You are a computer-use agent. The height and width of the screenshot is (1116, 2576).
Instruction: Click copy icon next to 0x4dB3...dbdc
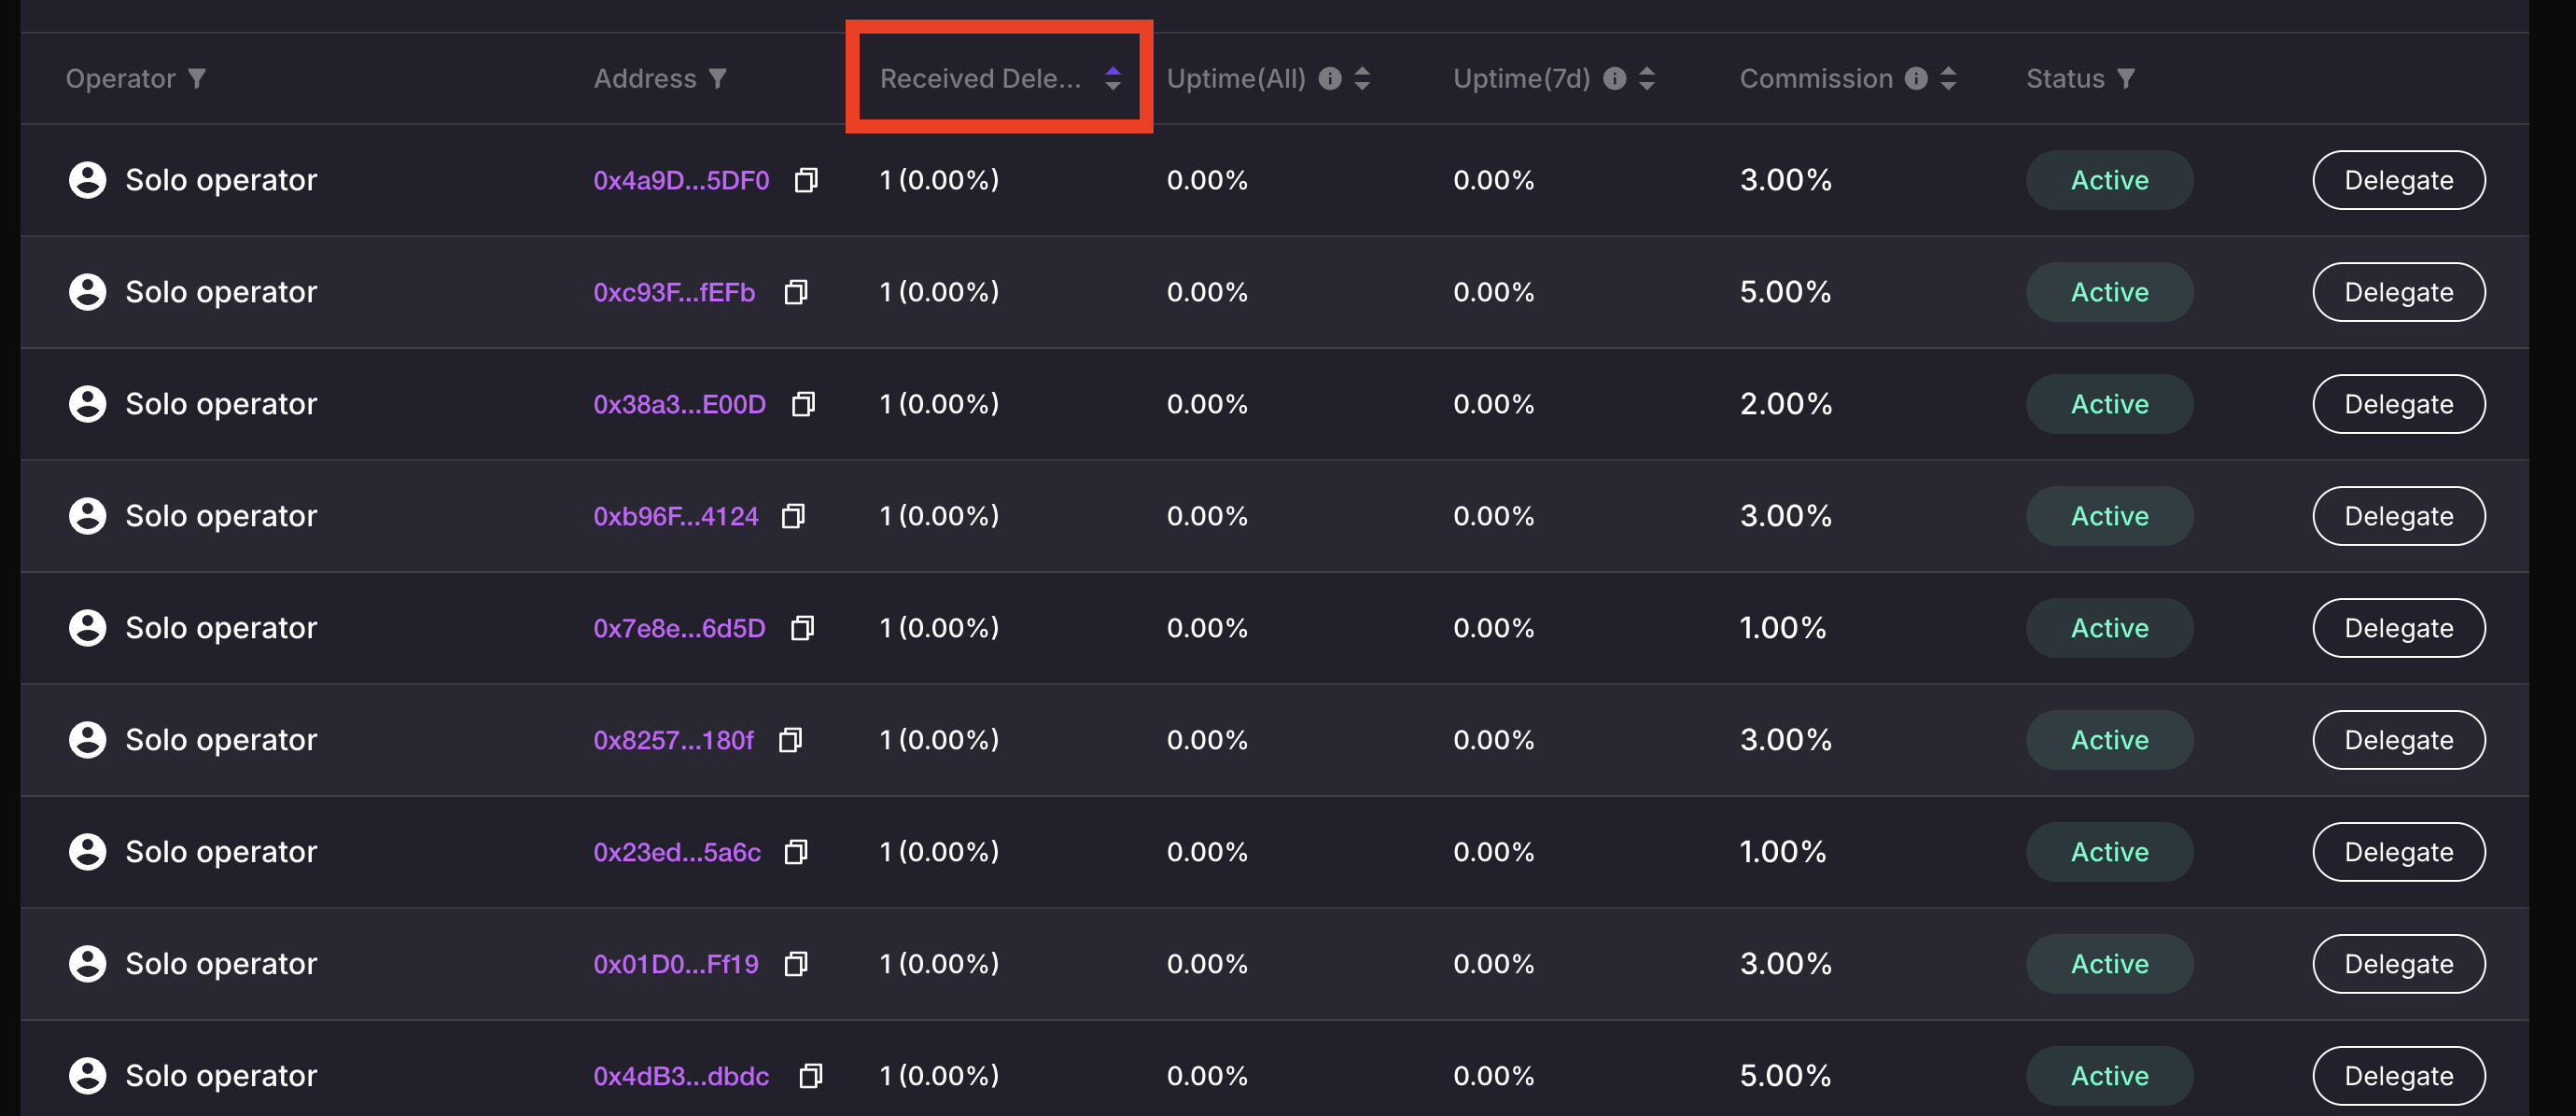click(810, 1076)
